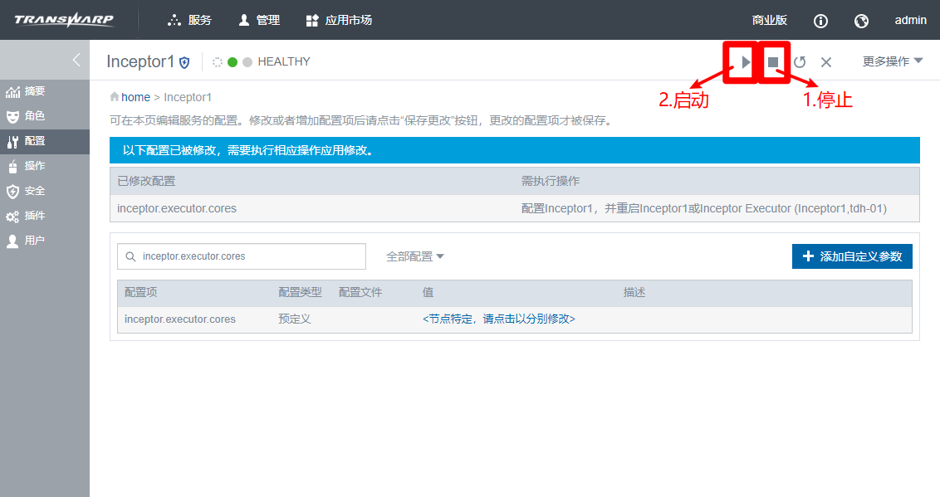
Task: Click the stop service square icon
Action: (773, 61)
